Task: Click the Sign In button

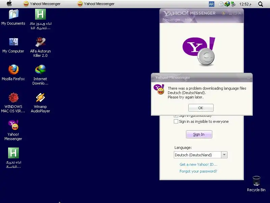Action: [199, 134]
